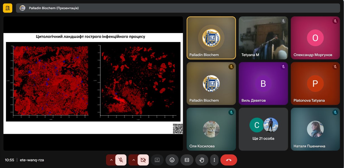This screenshot has width=344, height=168.
Task: Select the Palladin Biochem presentation tab
Action: 54,8
